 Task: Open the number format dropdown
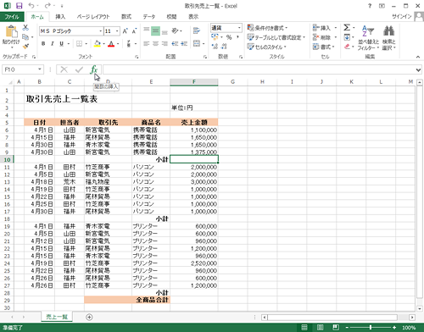coord(239,28)
